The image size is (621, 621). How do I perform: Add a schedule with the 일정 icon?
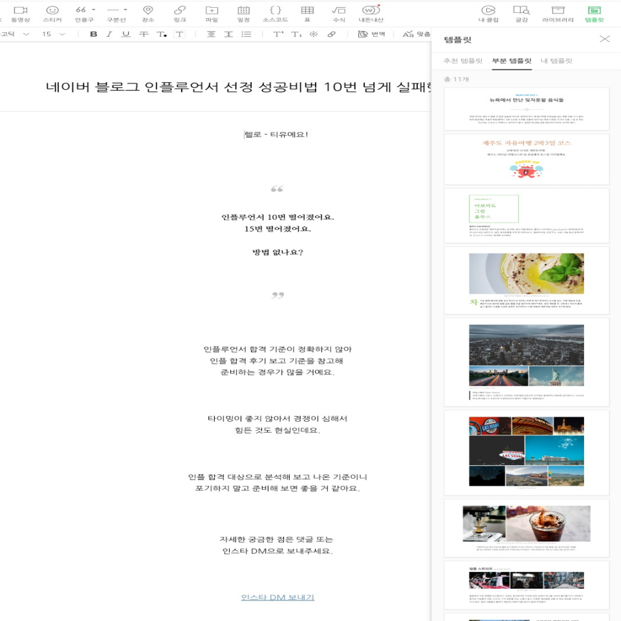[244, 14]
